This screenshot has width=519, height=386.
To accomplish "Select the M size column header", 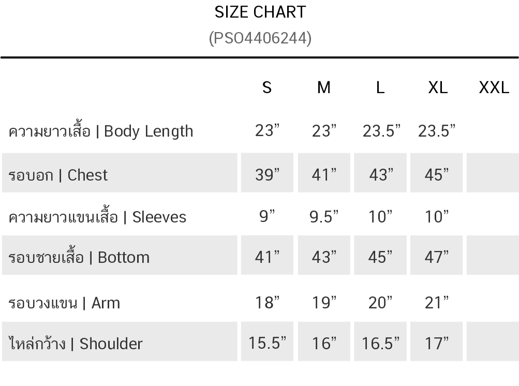I will [x=323, y=87].
